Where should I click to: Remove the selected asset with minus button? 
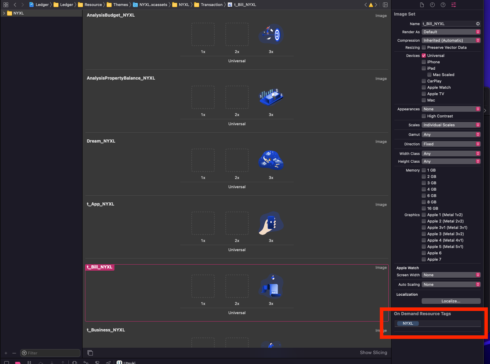tap(14, 353)
